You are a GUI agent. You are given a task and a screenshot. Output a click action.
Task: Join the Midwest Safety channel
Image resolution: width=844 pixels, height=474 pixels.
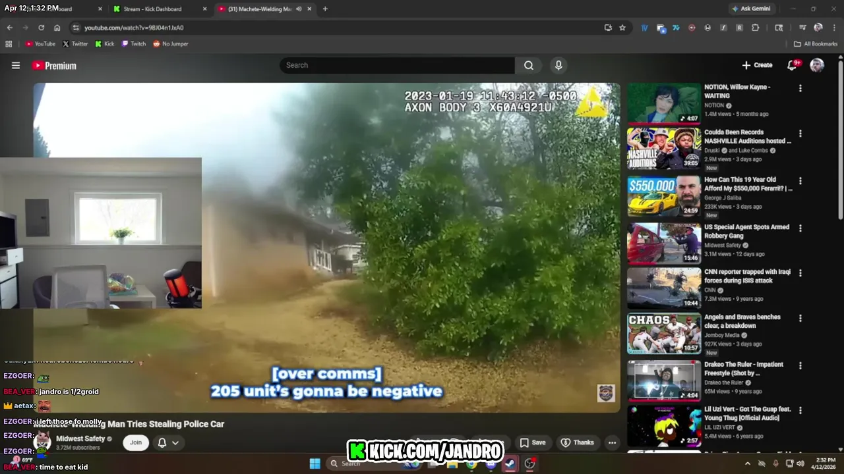pos(136,442)
